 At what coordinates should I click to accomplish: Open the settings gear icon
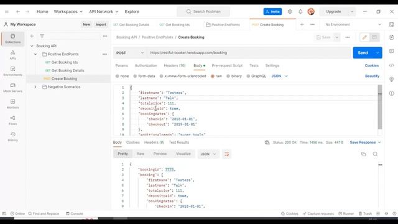(x=290, y=12)
